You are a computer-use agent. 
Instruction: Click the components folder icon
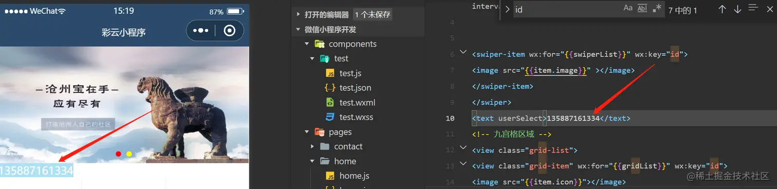320,44
